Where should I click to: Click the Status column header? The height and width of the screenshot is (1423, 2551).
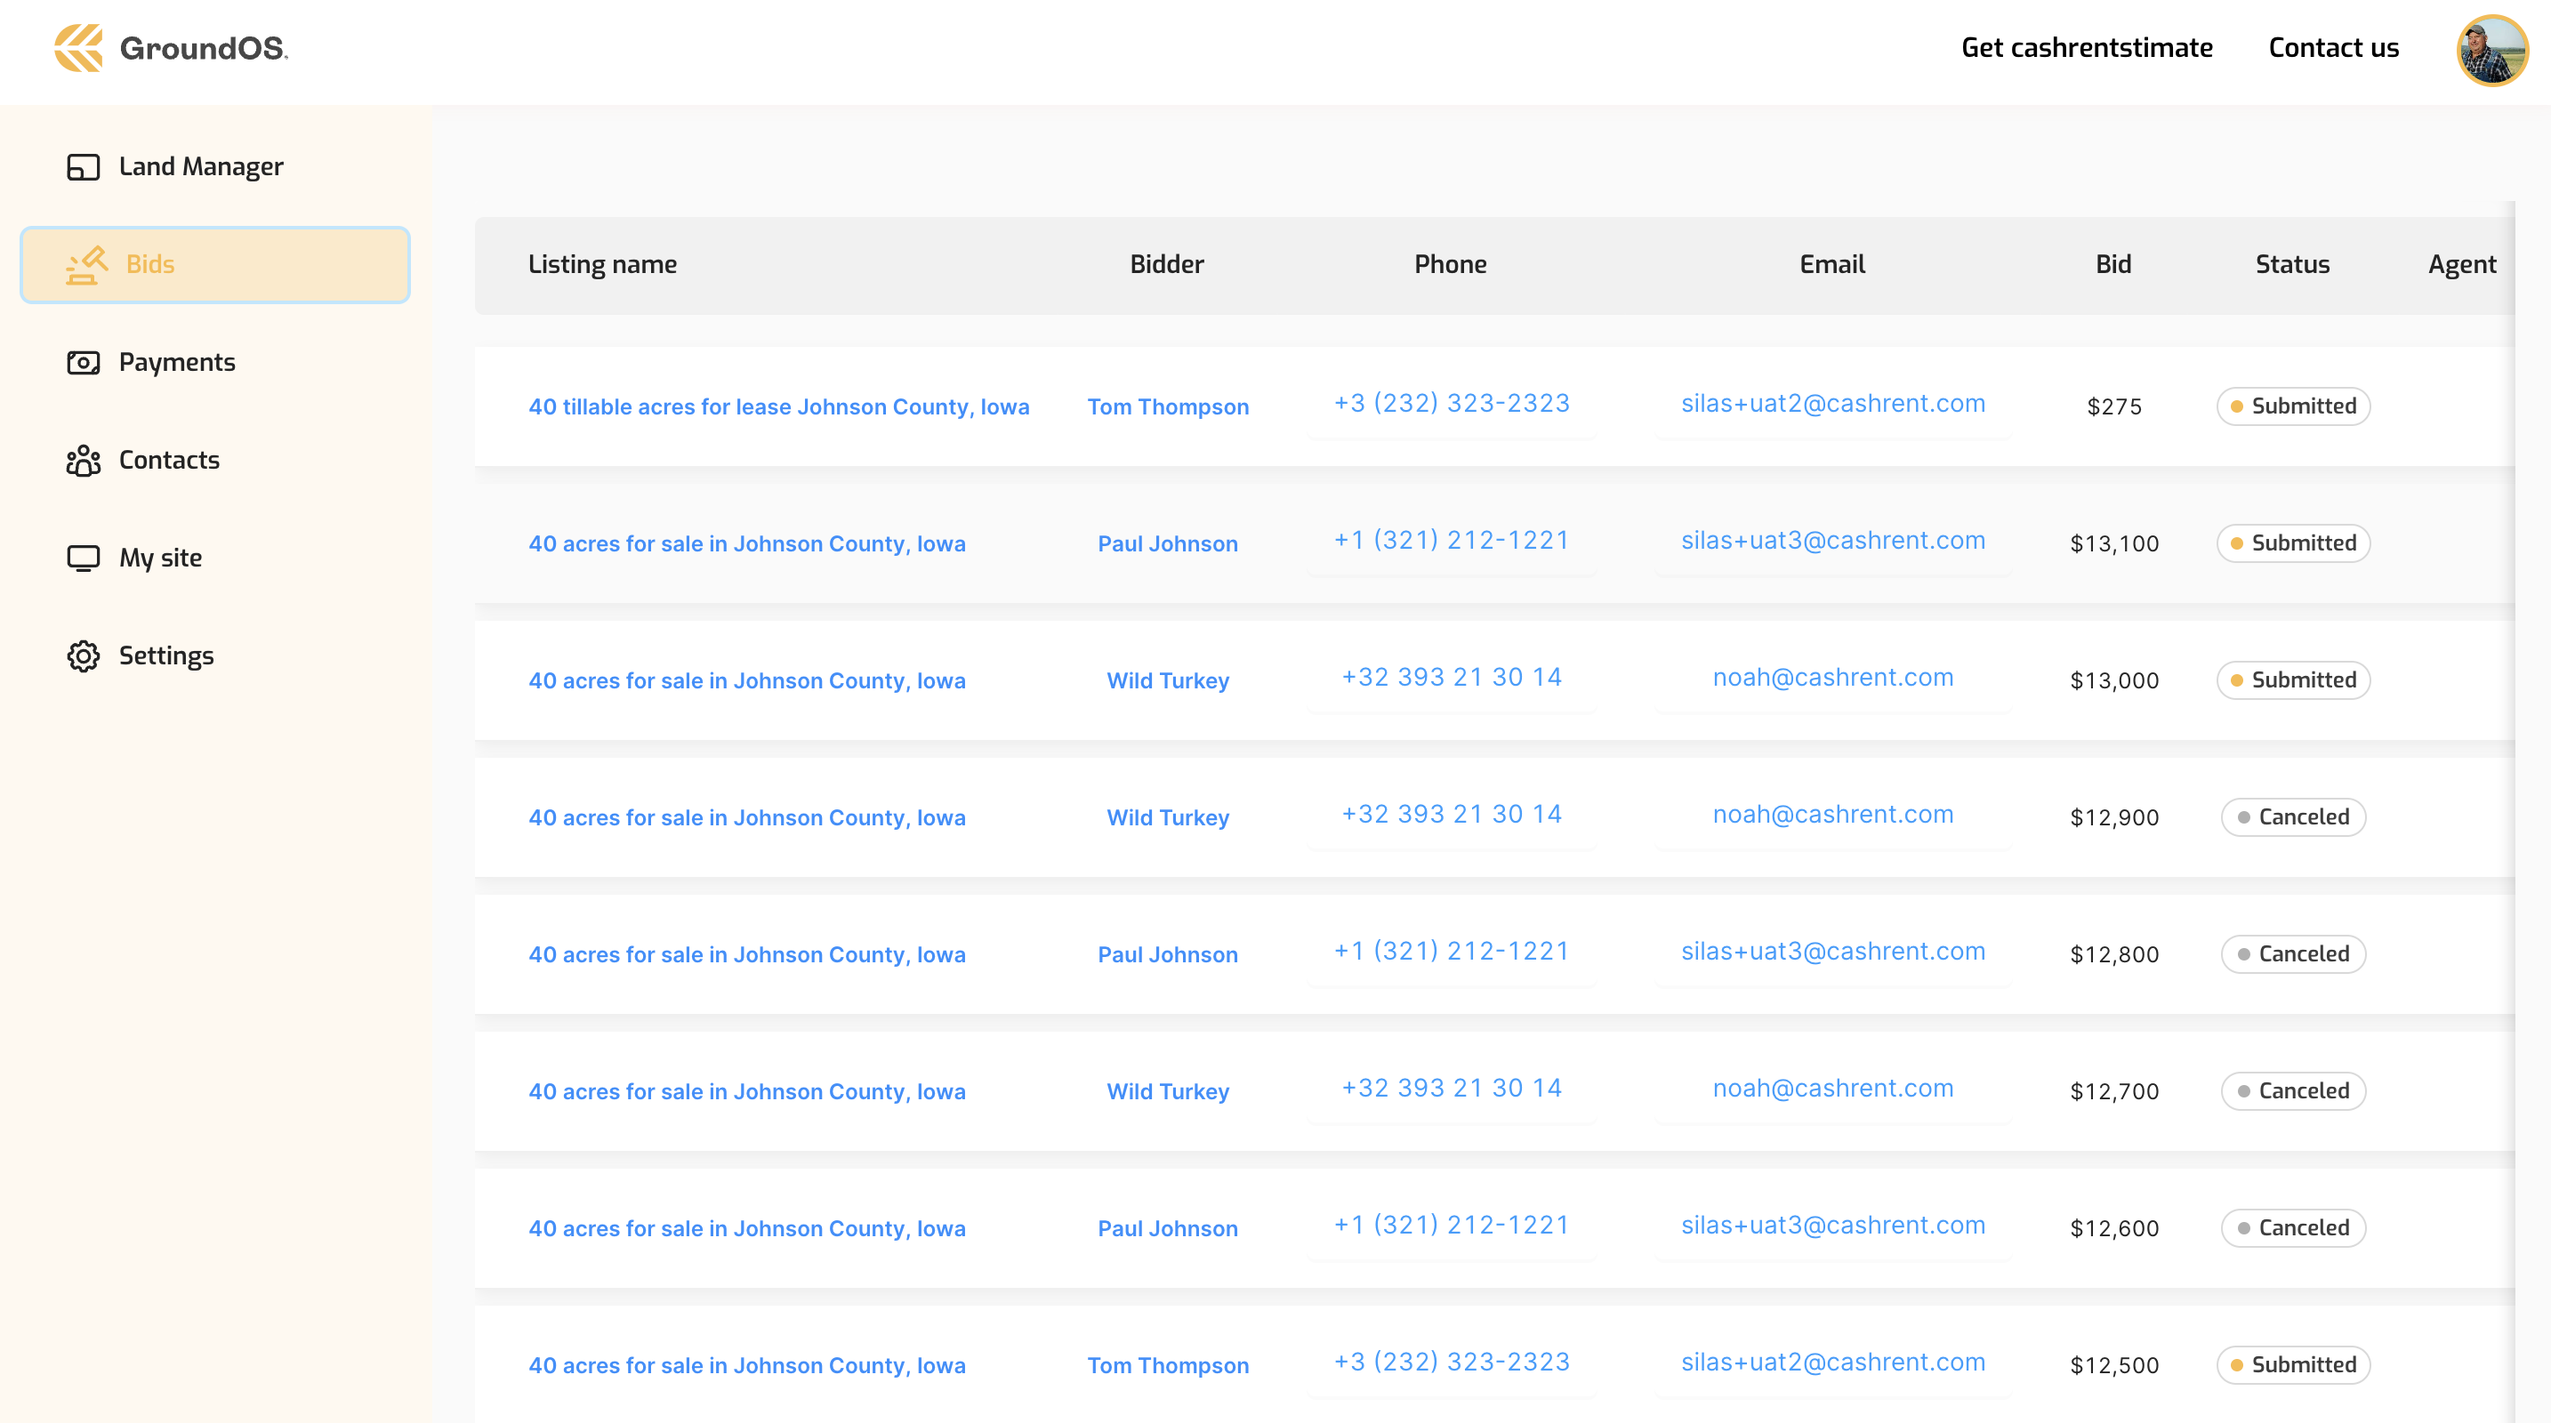pyautogui.click(x=2292, y=264)
